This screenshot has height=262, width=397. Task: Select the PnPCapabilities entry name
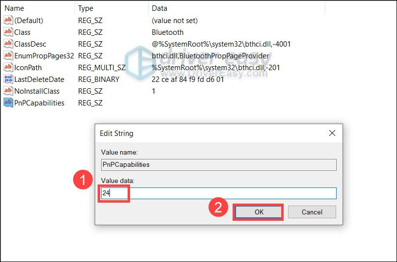coord(39,103)
